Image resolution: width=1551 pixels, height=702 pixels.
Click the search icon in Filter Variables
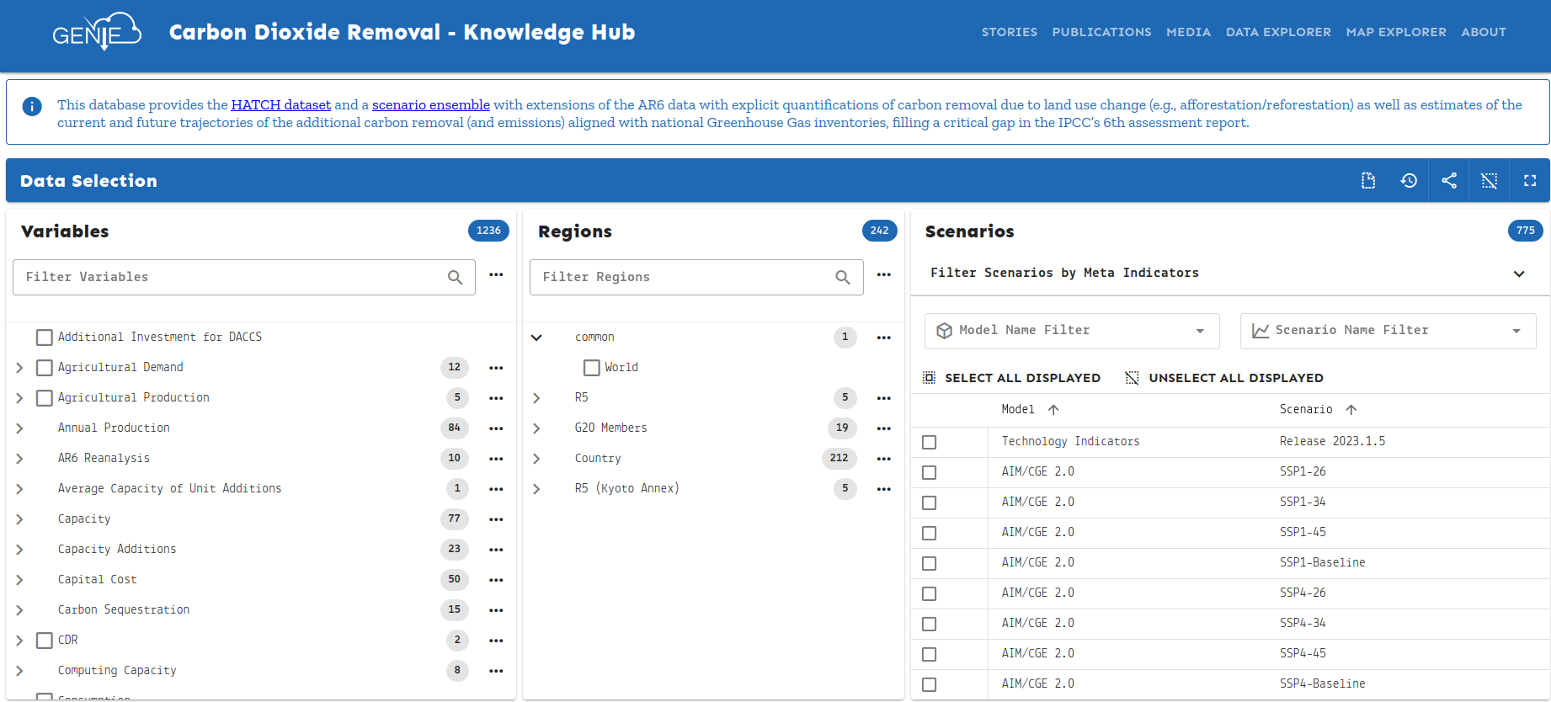click(x=455, y=278)
